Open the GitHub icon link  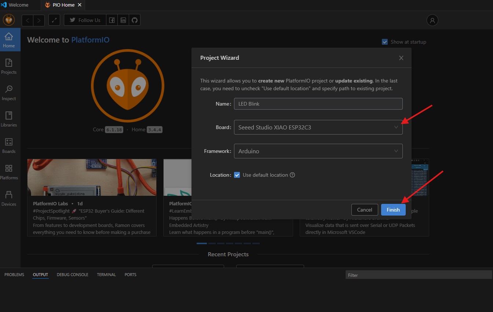coord(135,20)
